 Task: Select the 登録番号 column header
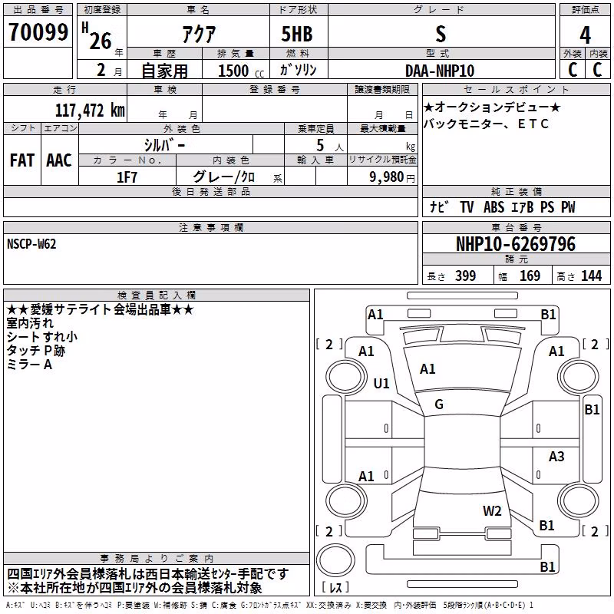click(x=275, y=89)
